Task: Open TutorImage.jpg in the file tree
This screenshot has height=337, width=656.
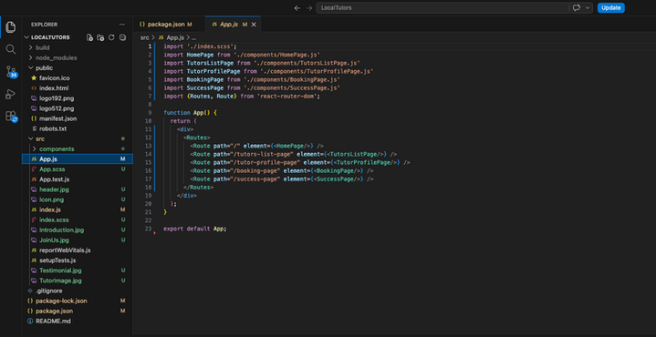Action: (78, 281)
